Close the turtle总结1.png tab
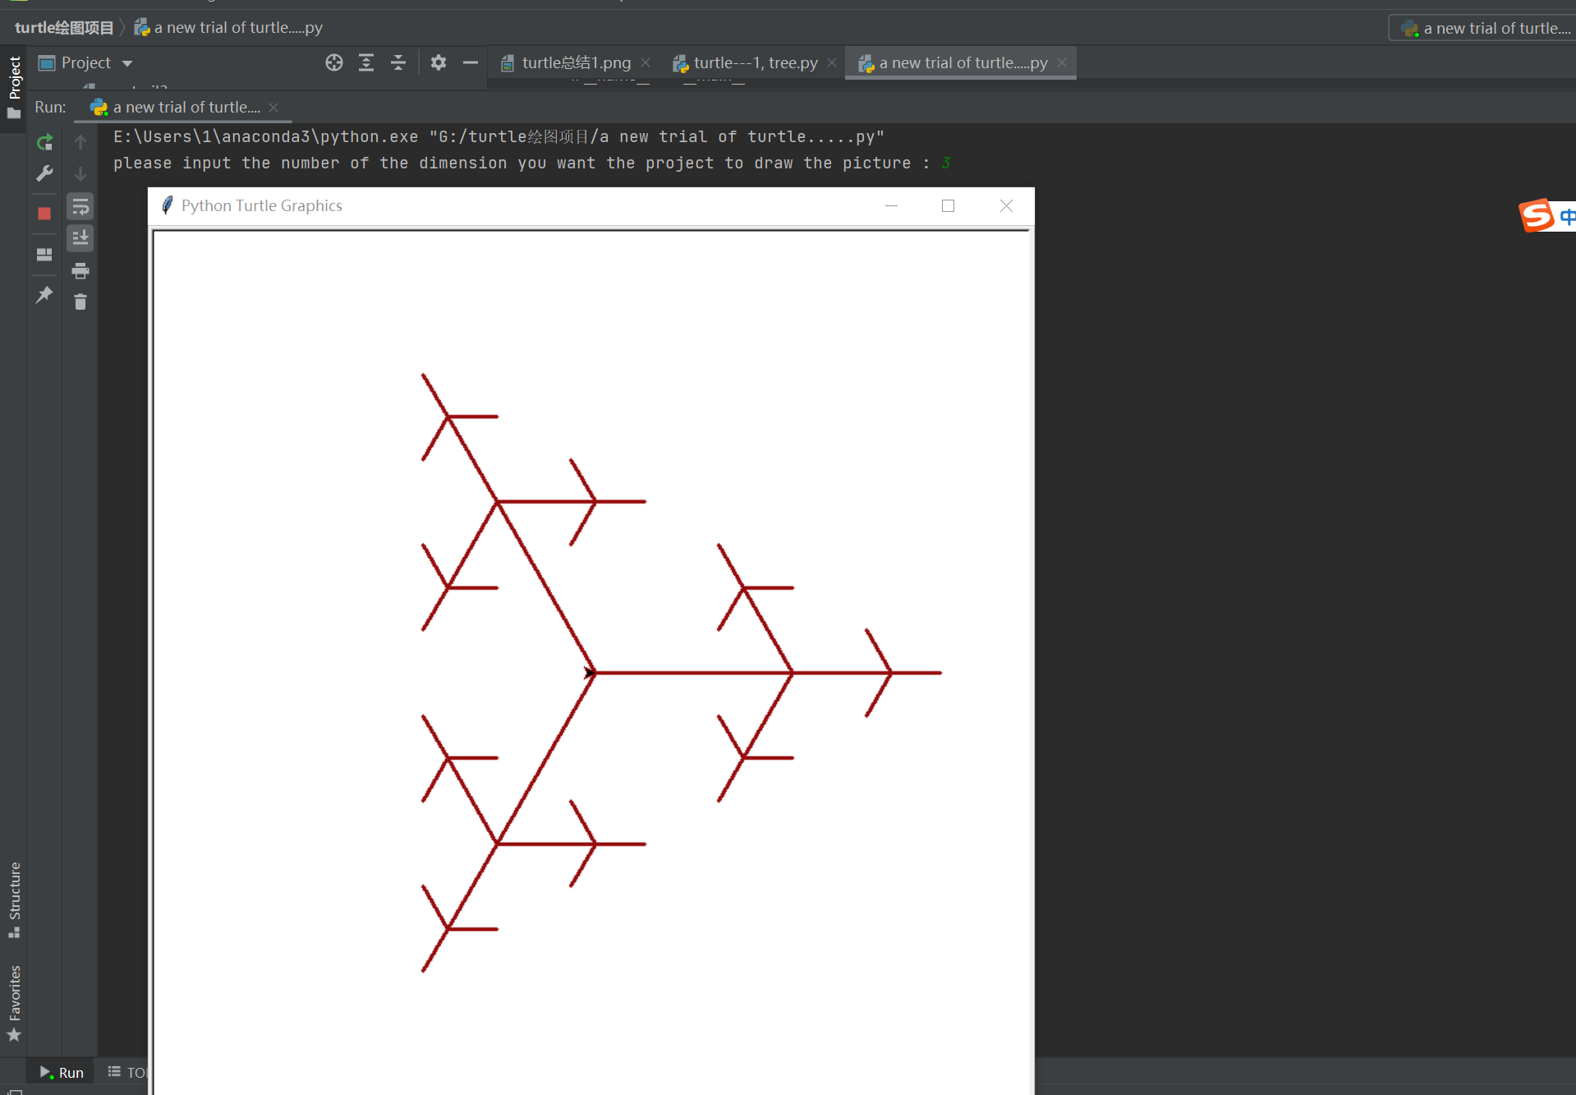 (x=646, y=62)
